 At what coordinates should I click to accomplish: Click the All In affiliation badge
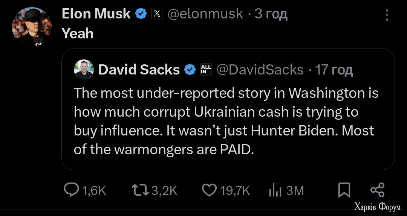pos(207,70)
